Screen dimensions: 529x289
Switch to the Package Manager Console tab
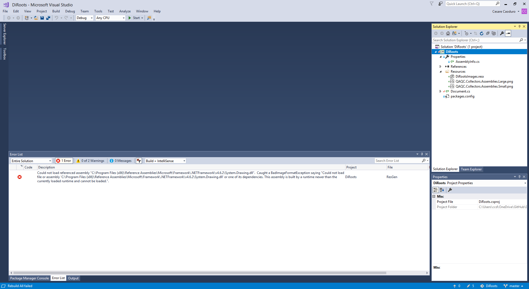[x=29, y=278]
